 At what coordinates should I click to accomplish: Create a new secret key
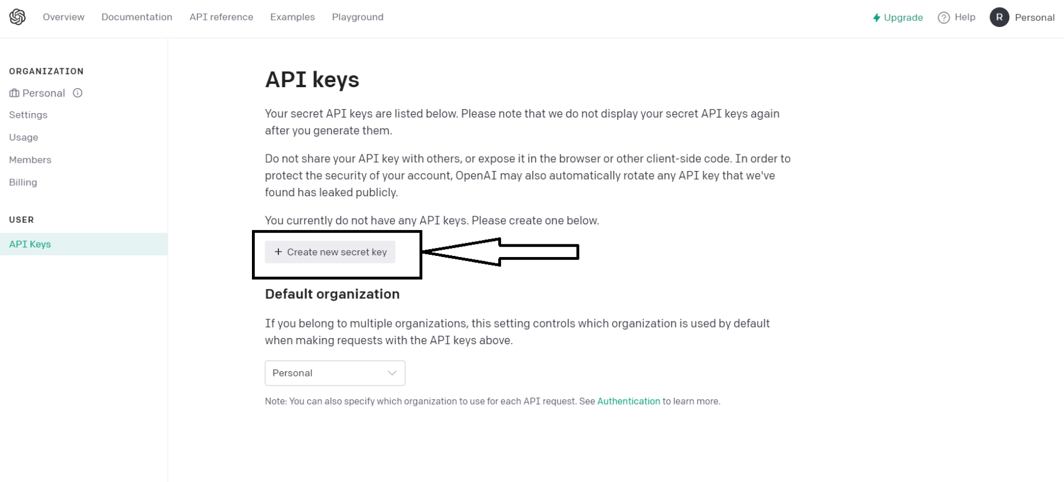pyautogui.click(x=329, y=252)
